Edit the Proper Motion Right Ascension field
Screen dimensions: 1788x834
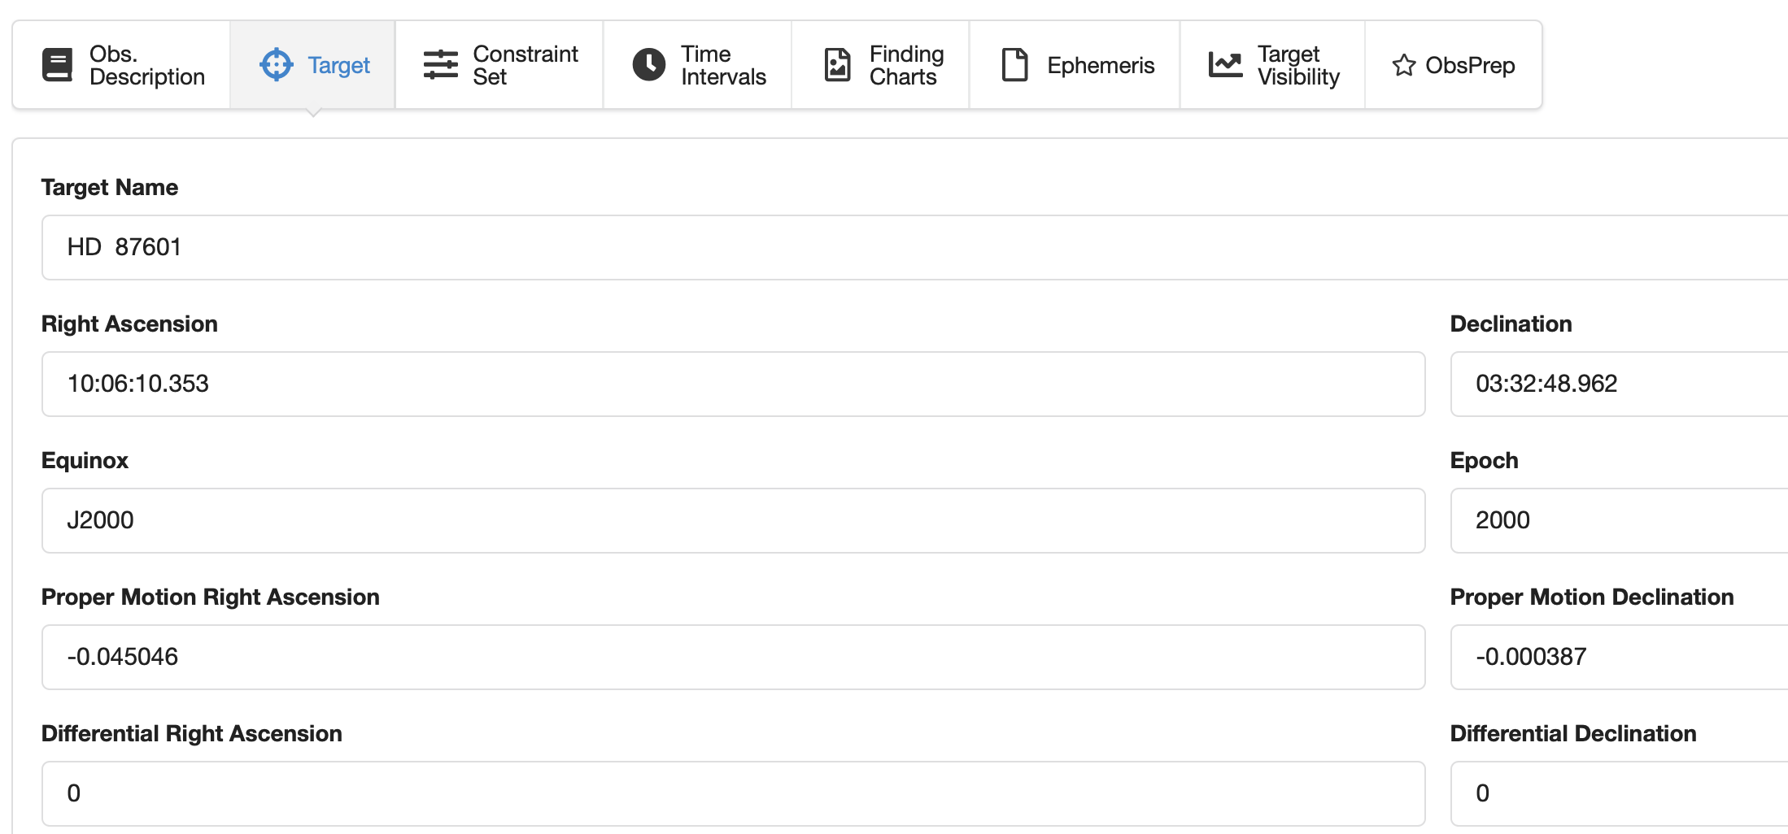point(732,657)
